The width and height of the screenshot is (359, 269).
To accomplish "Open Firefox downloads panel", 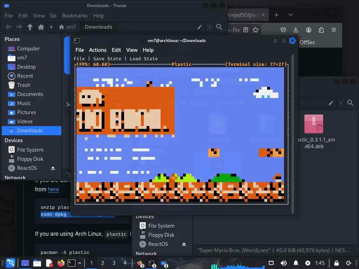I will (296, 30).
